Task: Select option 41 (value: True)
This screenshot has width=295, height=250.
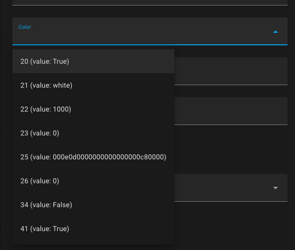Action: [x=93, y=229]
